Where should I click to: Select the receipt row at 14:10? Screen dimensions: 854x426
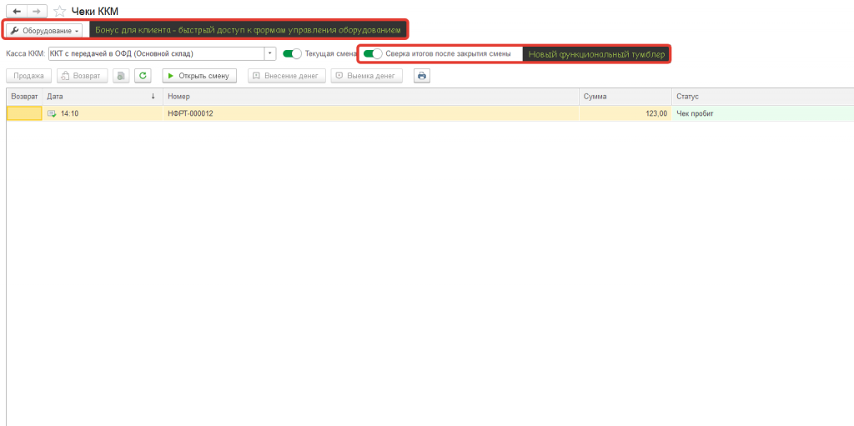(x=430, y=113)
